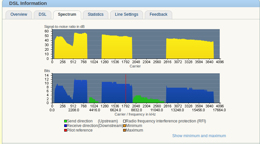Click the red pilot reference line in Bits chart
Image resolution: width=260 pixels, height=144 pixels.
pos(126,89)
